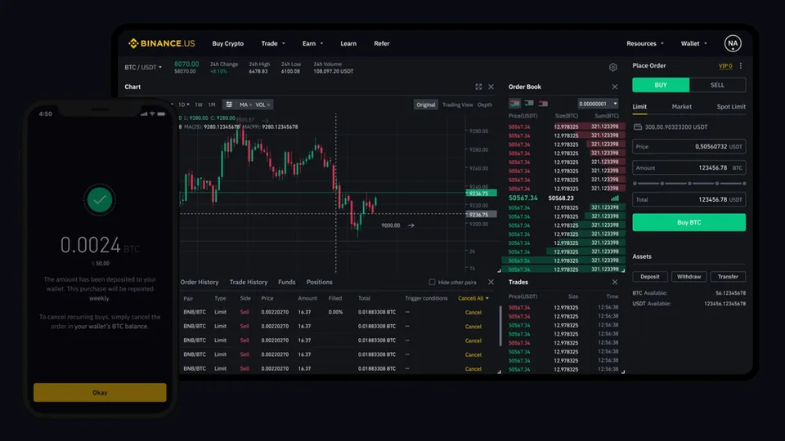The width and height of the screenshot is (785, 441).
Task: Open Place Order more options menu
Action: (x=741, y=65)
